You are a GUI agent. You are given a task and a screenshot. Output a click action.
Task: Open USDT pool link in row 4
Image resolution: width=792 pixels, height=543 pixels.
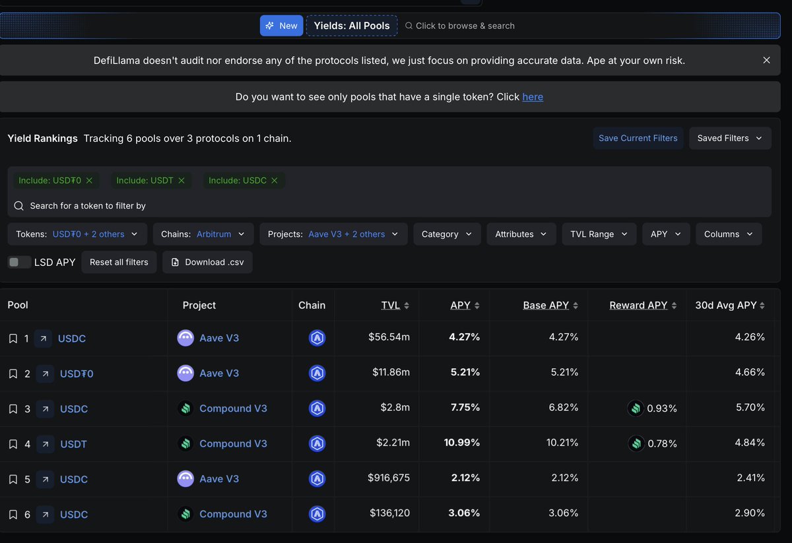pos(73,444)
